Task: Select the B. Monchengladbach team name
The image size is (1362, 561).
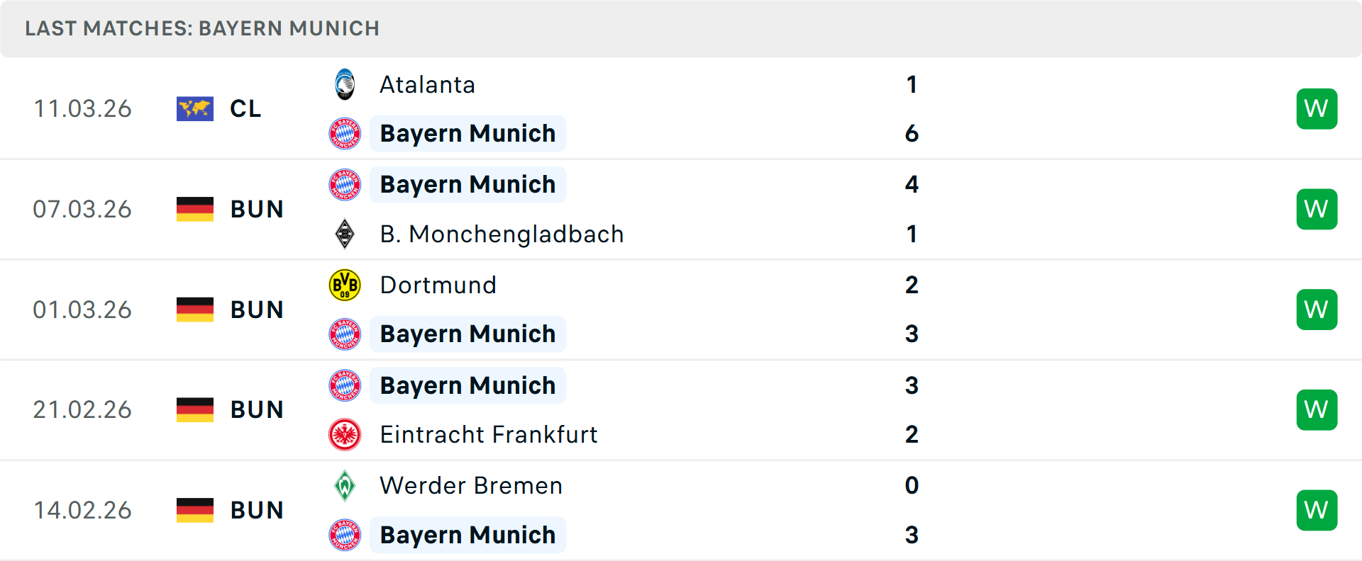Action: 502,234
